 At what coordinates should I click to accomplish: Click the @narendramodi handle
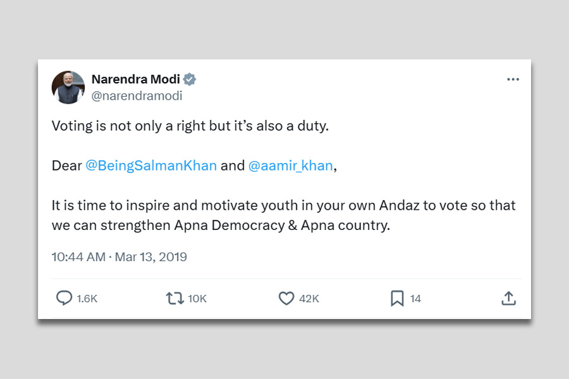137,96
